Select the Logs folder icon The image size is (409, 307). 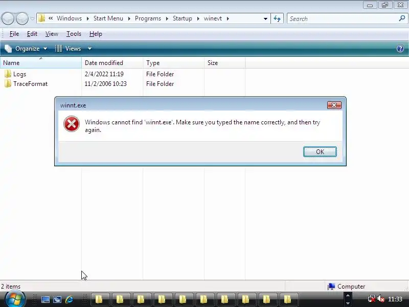8,74
